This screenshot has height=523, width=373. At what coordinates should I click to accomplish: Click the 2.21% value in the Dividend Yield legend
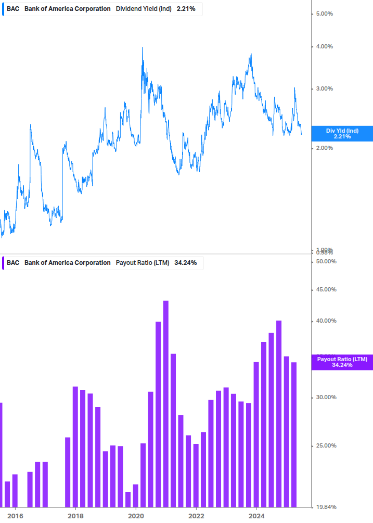[x=186, y=9]
